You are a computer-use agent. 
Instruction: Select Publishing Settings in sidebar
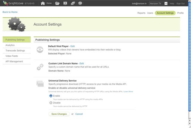(17, 40)
